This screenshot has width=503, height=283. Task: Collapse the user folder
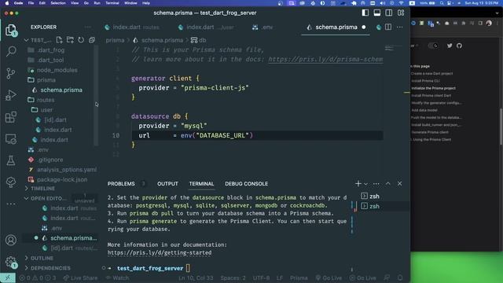[x=46, y=110]
